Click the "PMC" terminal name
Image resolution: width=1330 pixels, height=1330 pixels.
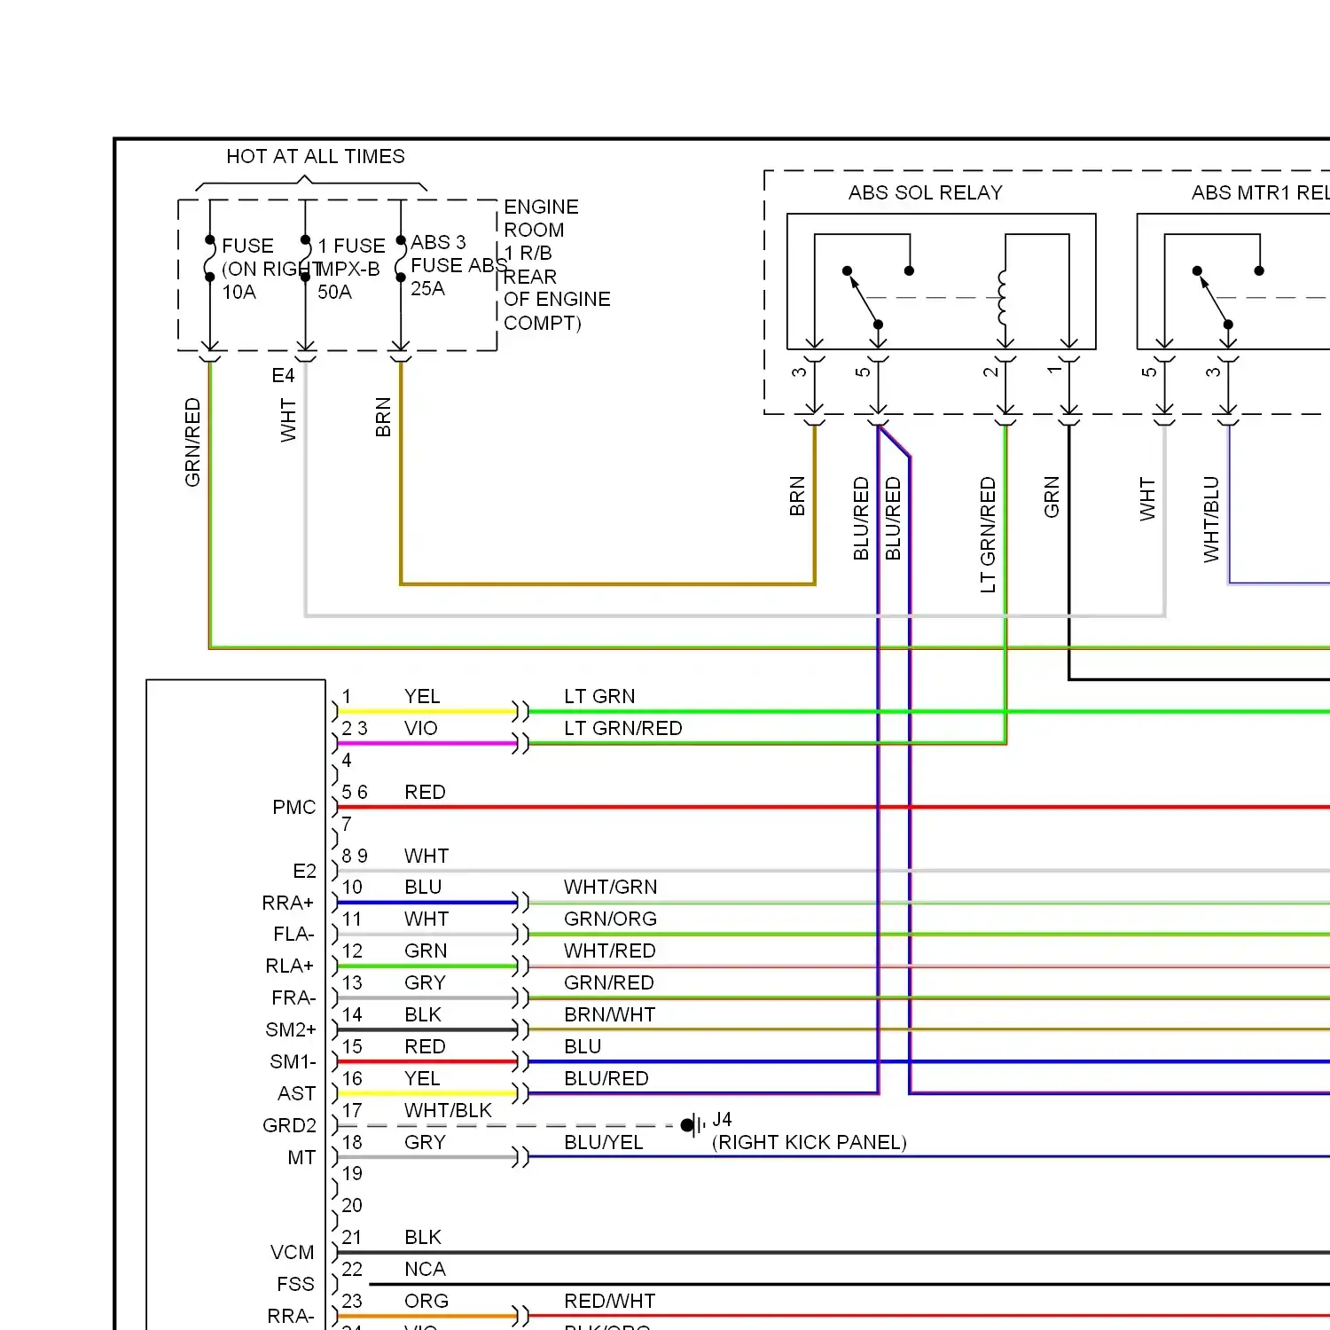294,808
